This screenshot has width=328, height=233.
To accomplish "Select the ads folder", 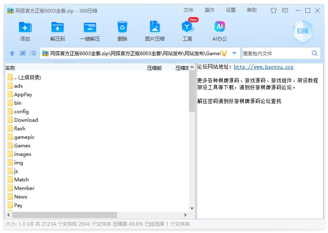I will [97, 86].
